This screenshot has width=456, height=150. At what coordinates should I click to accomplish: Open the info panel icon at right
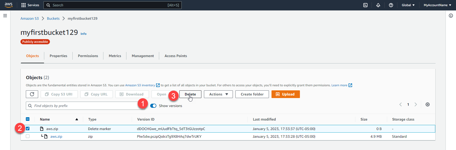[451, 16]
